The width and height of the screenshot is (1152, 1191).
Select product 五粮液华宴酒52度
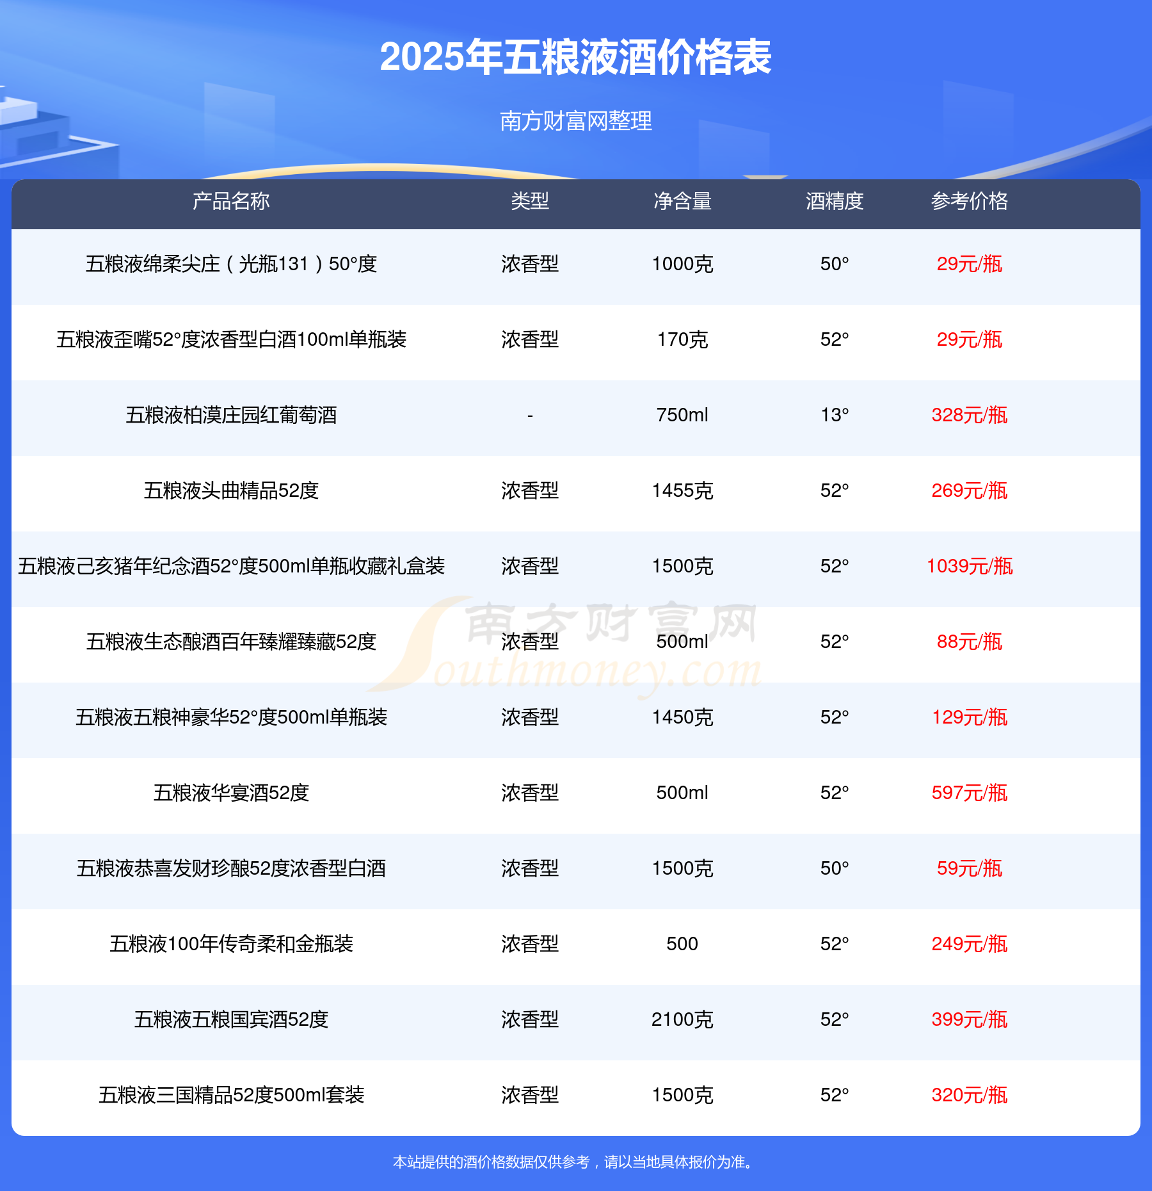click(231, 793)
